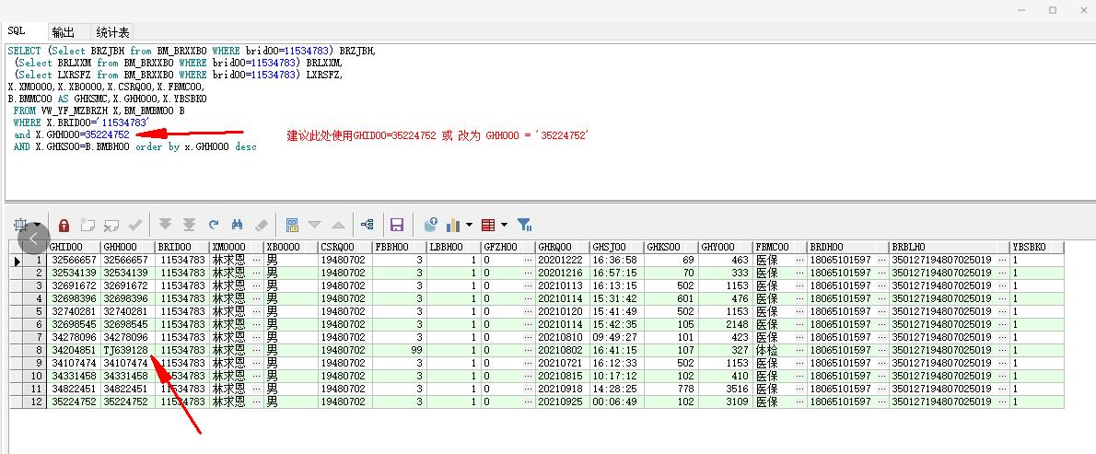Select the GHH000 cell 34822451
This screenshot has width=1096, height=454.
tap(128, 389)
